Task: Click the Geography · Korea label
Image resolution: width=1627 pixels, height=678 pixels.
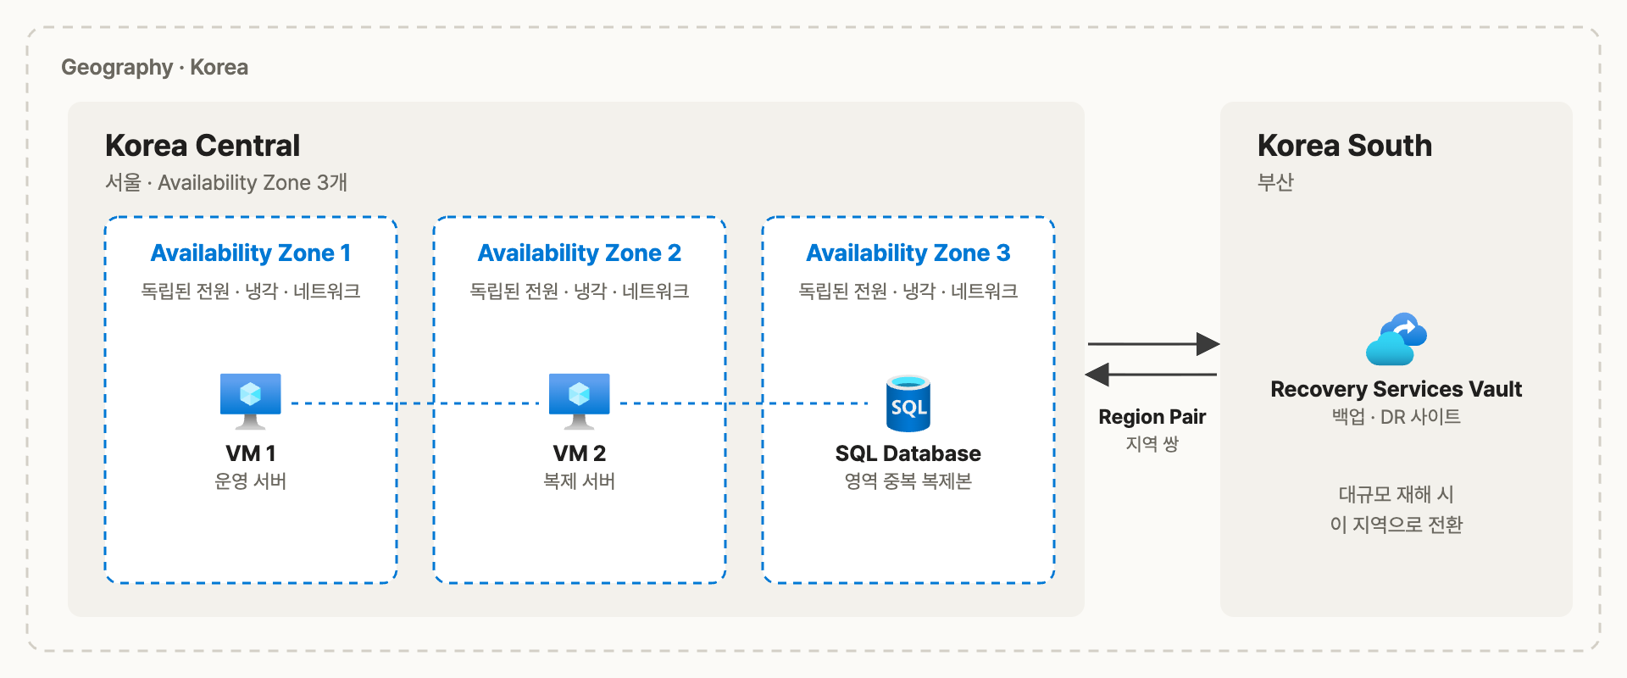Action: point(155,67)
